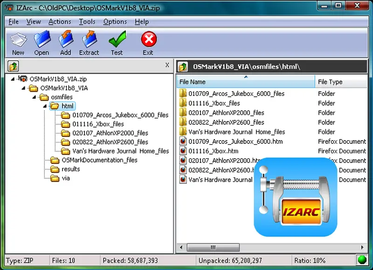The width and height of the screenshot is (373, 270).
Task: Select Van's Hardware Journal Home_files in tree
Action: click(121, 151)
